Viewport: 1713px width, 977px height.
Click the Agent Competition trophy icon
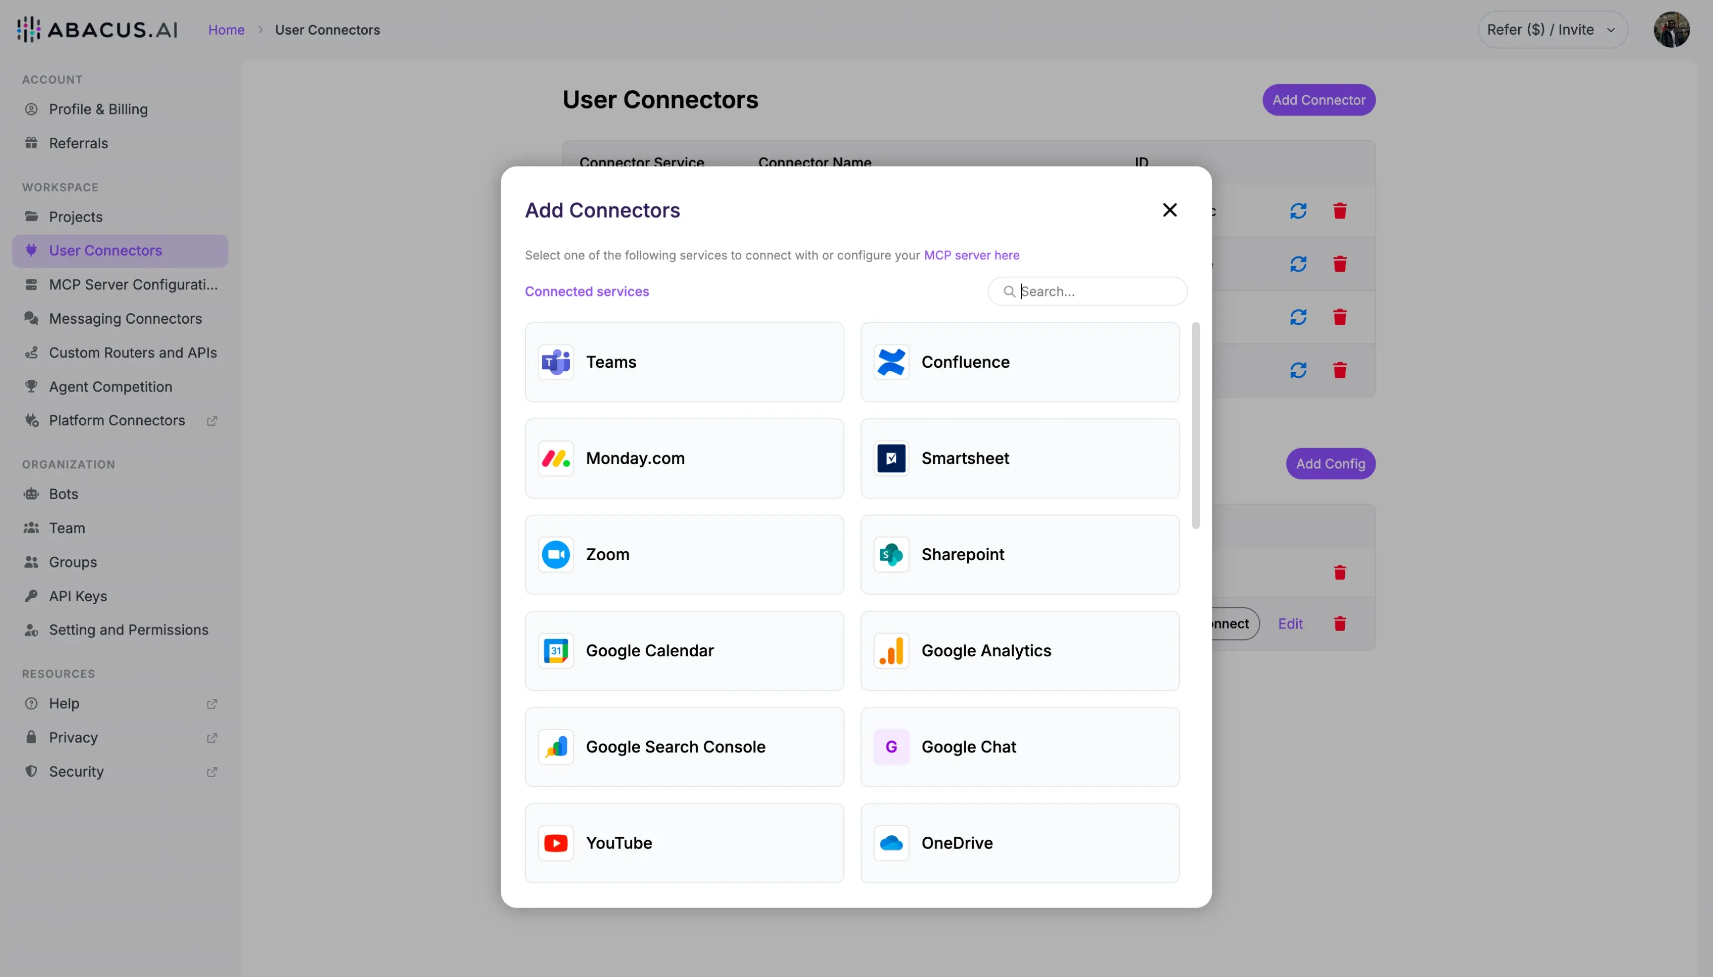(x=31, y=387)
